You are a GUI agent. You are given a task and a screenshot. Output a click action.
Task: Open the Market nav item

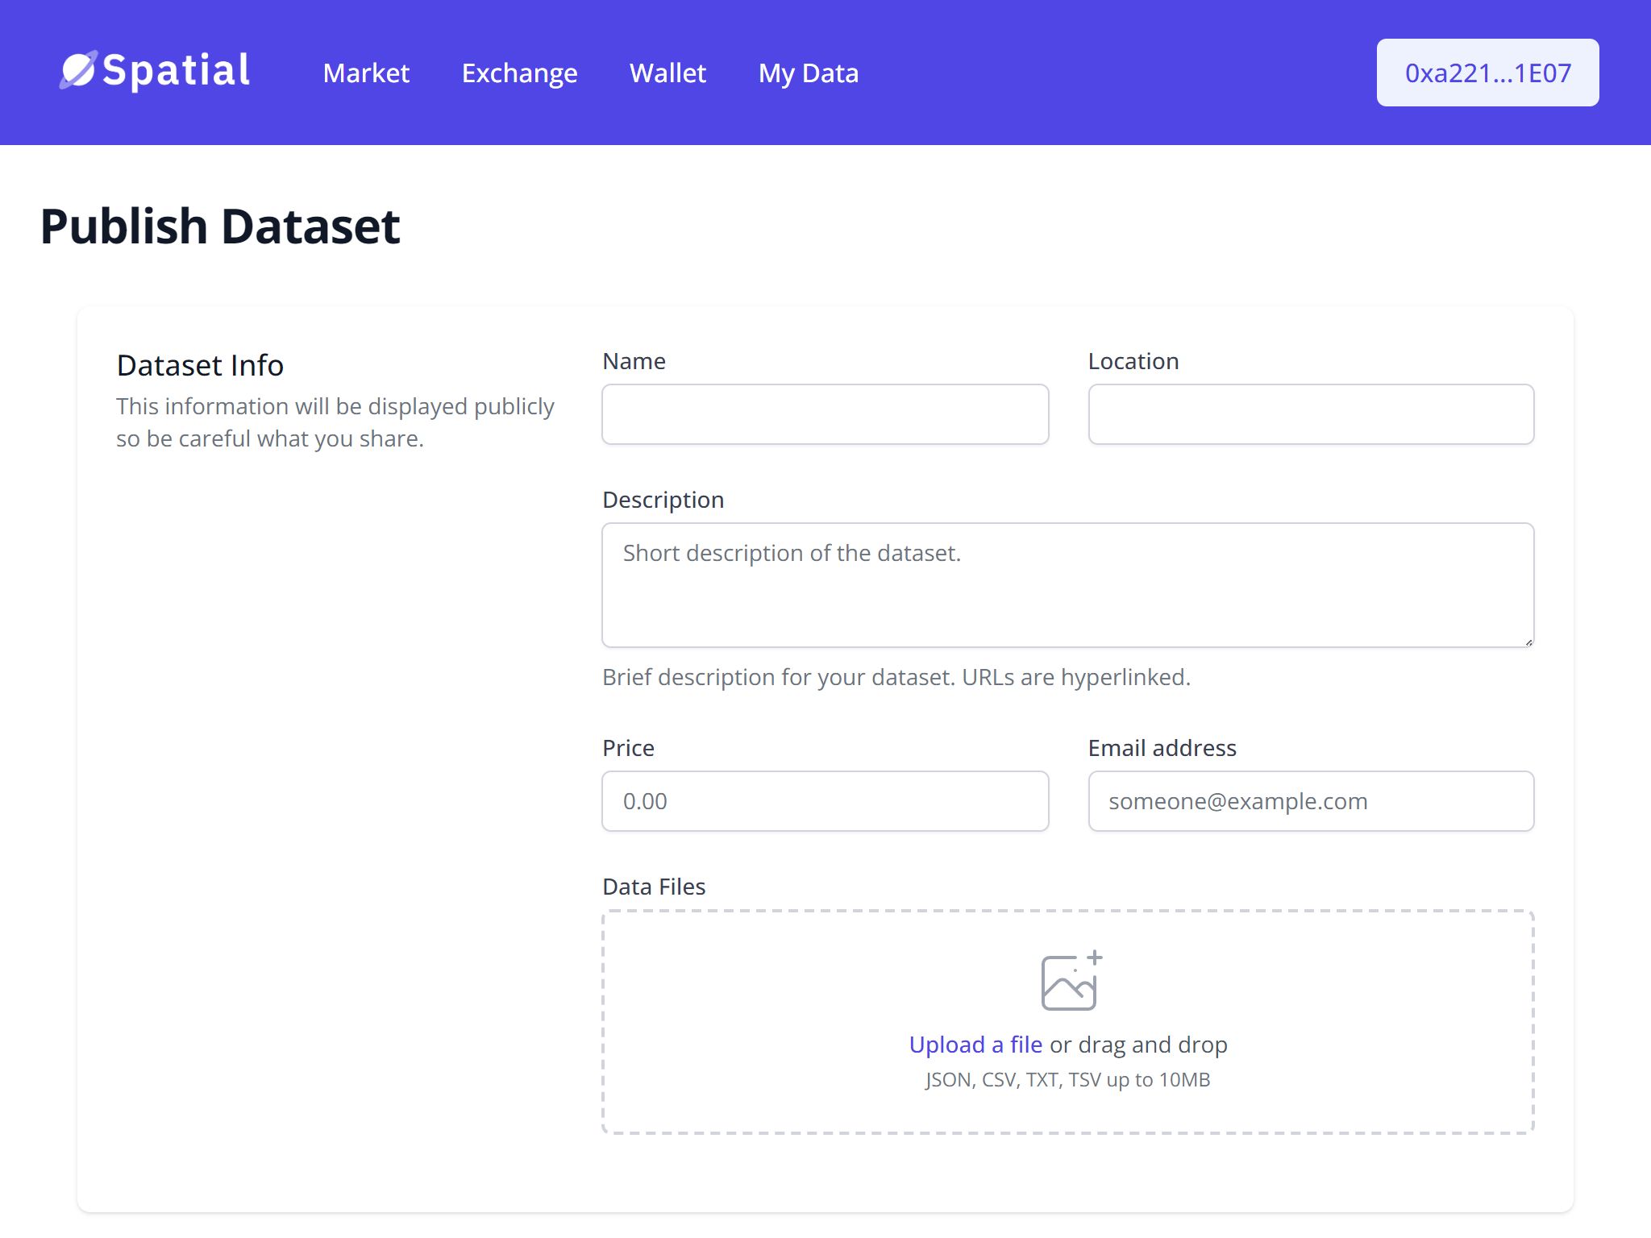click(366, 73)
